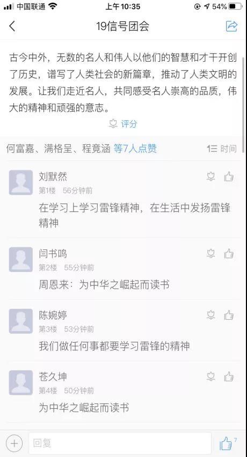Tap the 回复 reply input field

point(120,443)
